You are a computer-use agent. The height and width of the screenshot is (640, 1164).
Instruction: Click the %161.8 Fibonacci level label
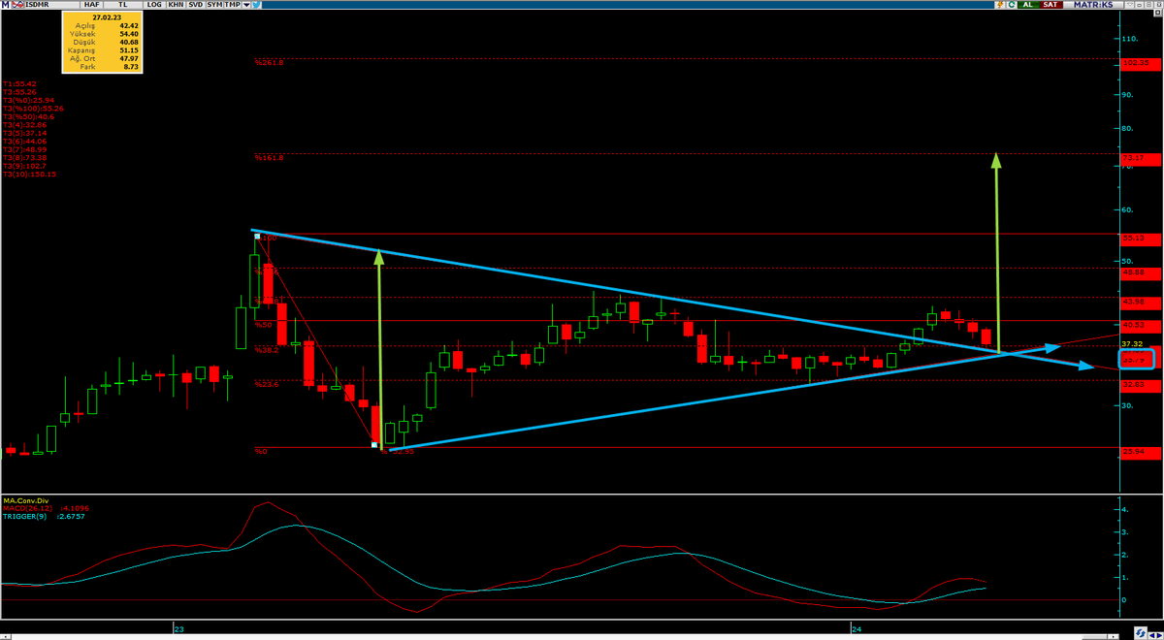click(x=270, y=157)
